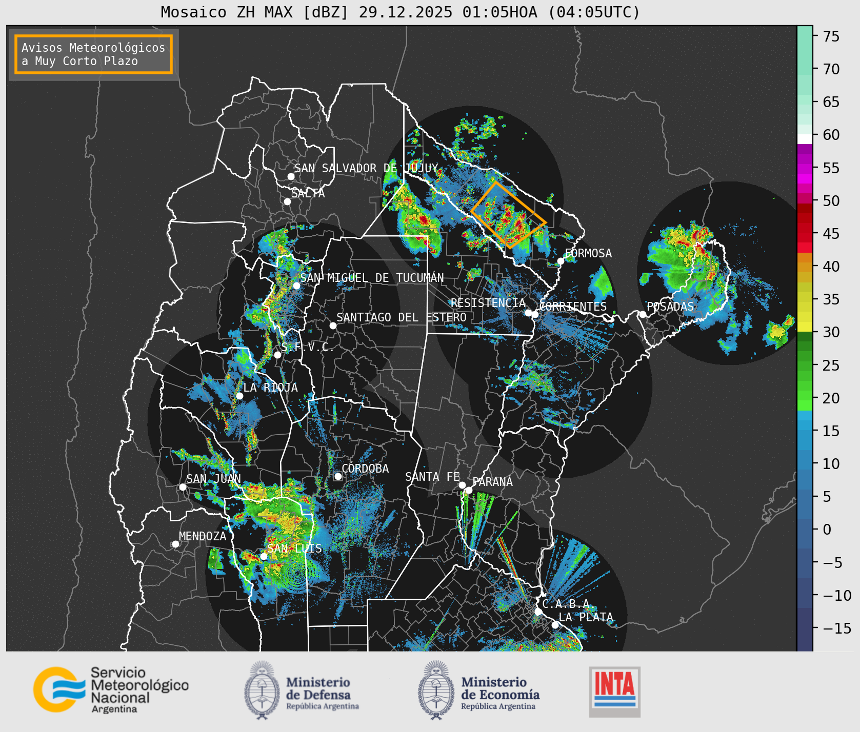Click the CÓRDOBA city label

(365, 469)
